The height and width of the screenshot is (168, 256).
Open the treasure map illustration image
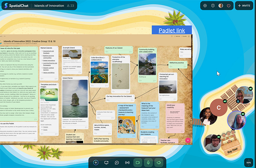tap(127, 125)
